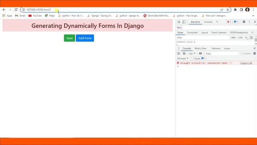The image size is (257, 145).
Task: Open the Computed tab
Action: pyautogui.click(x=192, y=33)
